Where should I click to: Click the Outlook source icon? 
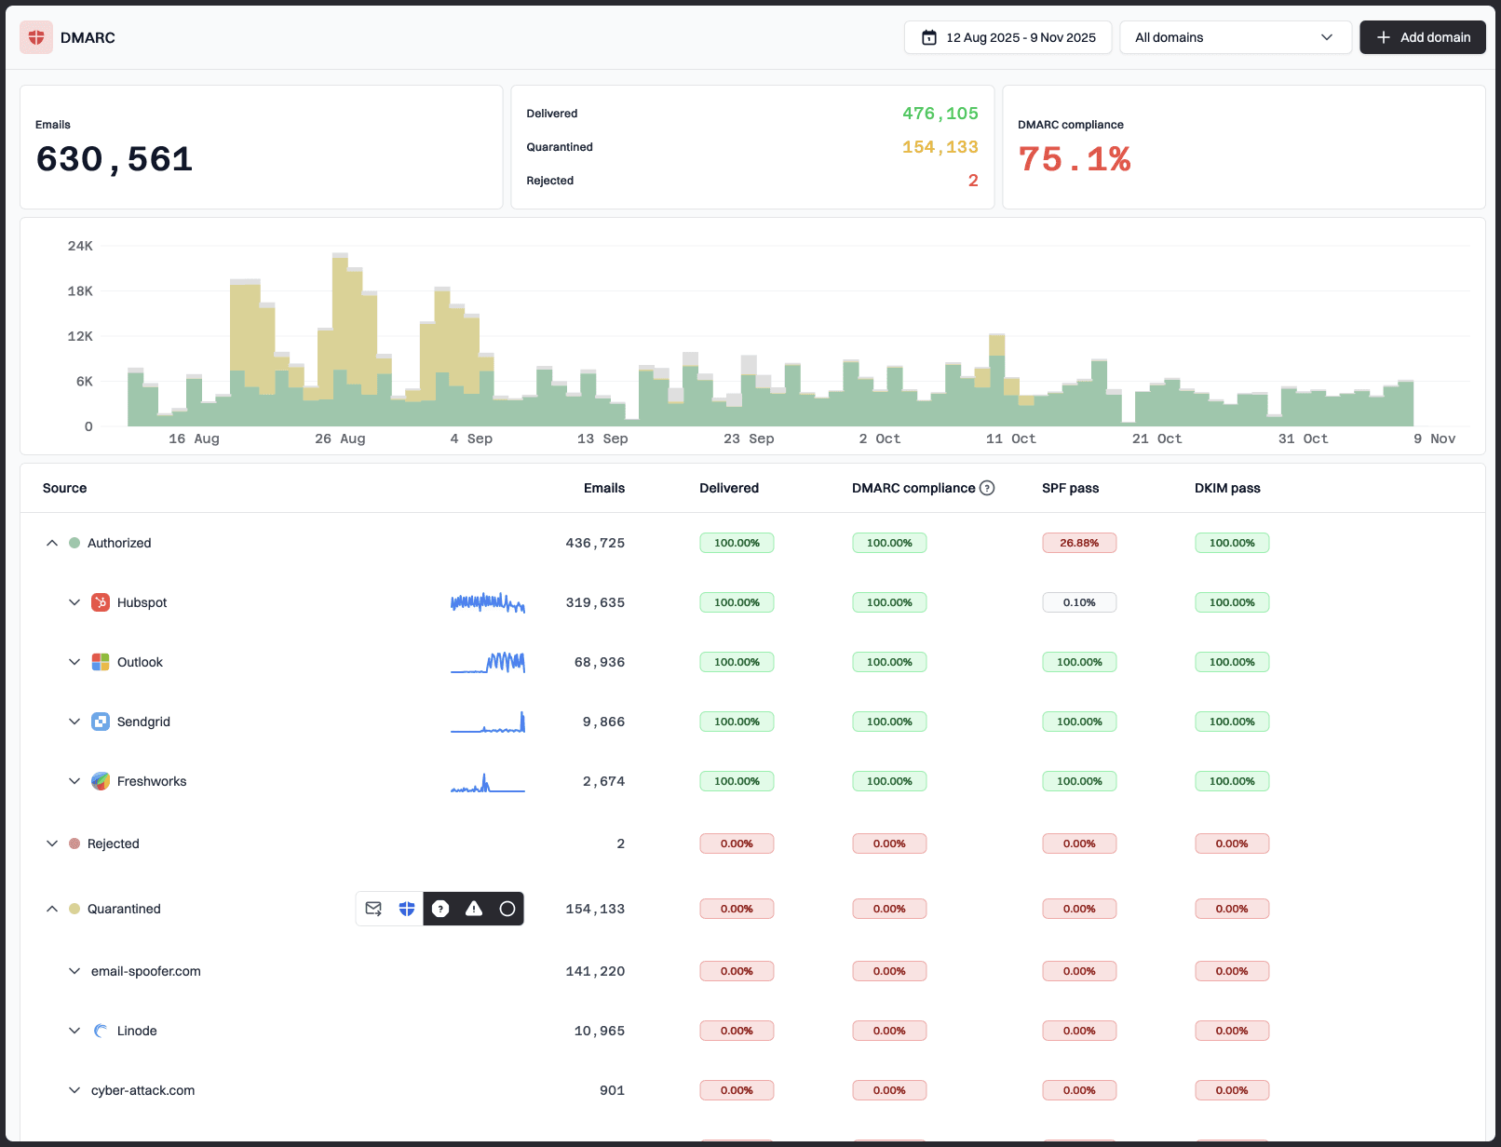(100, 662)
